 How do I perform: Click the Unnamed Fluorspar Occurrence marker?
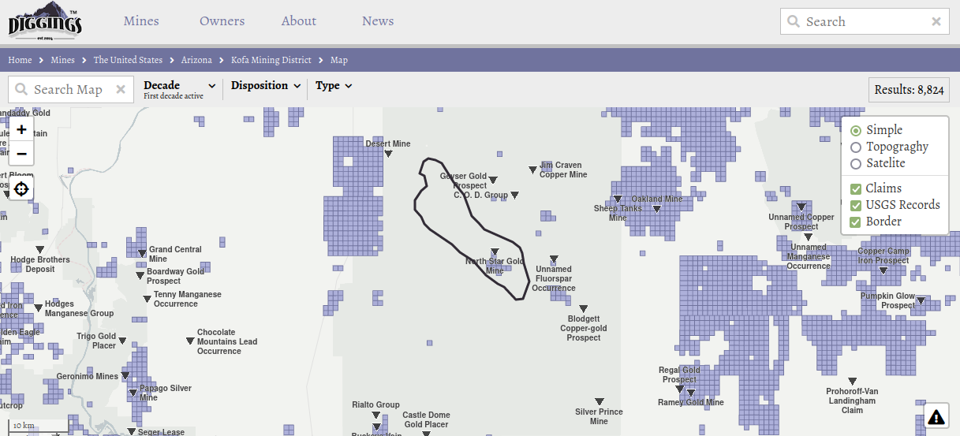(554, 259)
